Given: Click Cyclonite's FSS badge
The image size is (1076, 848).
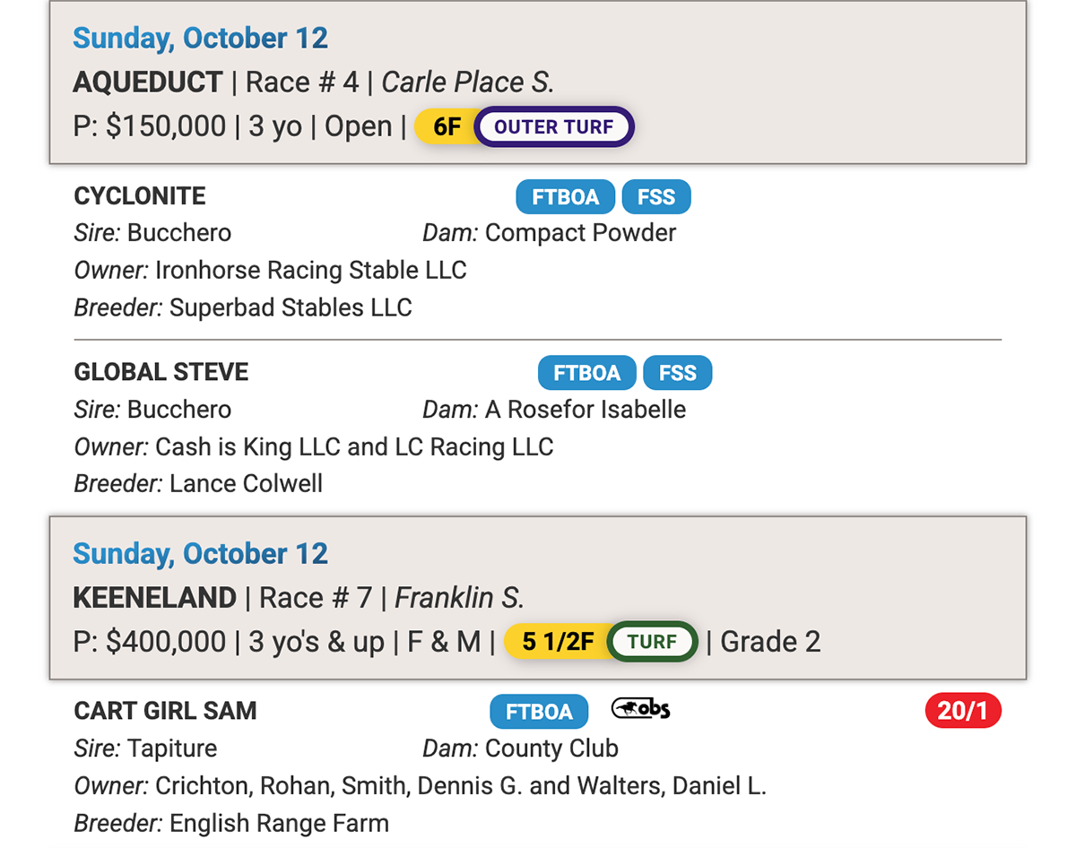Looking at the screenshot, I should point(656,197).
